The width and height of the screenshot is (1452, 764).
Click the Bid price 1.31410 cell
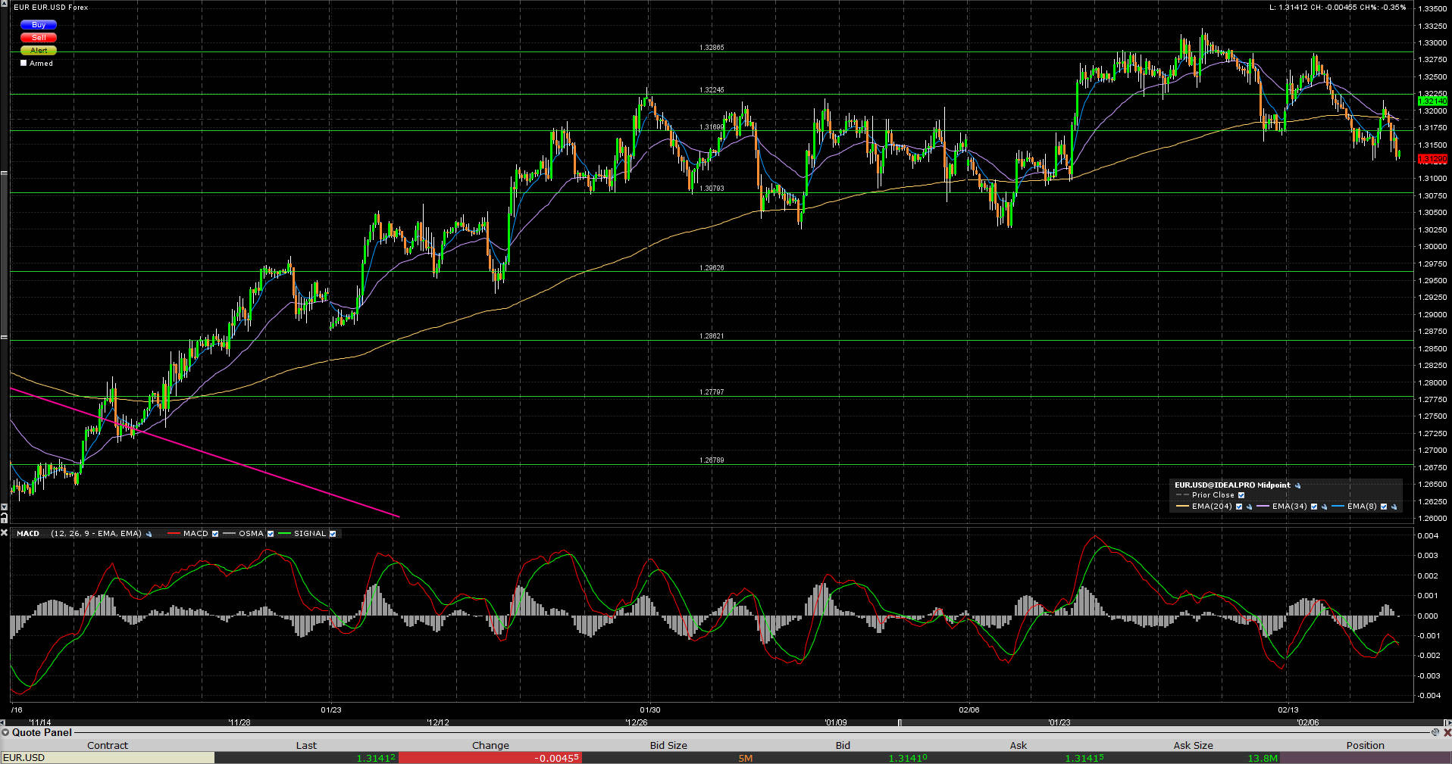point(843,758)
